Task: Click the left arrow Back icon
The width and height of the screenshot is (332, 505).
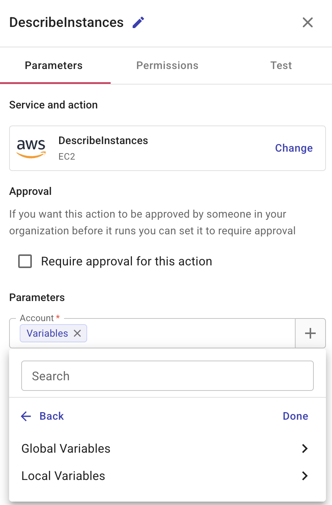Action: pyautogui.click(x=26, y=416)
